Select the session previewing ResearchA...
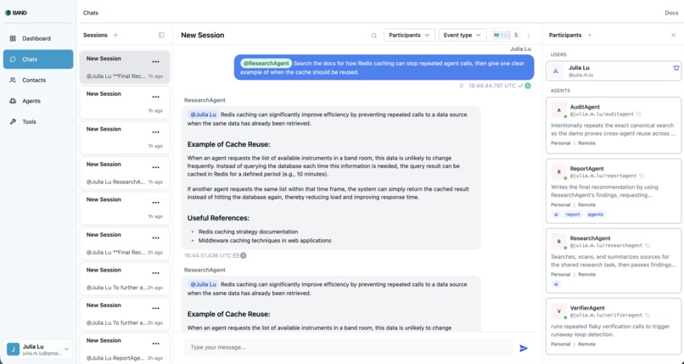Image resolution: width=684 pixels, height=364 pixels. tap(124, 173)
